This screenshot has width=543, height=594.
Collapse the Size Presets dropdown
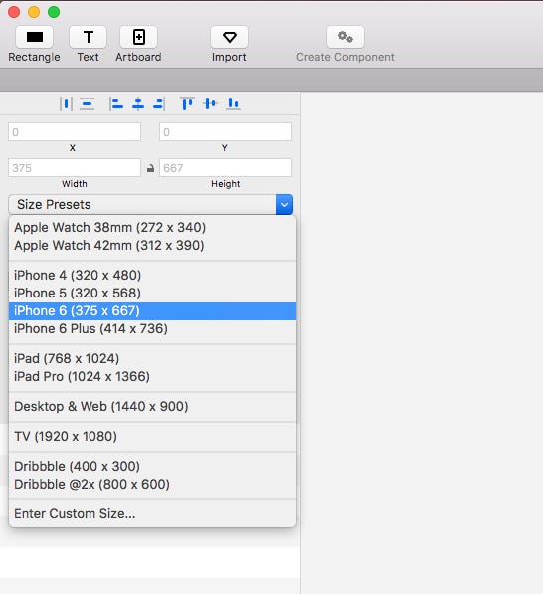coord(284,205)
